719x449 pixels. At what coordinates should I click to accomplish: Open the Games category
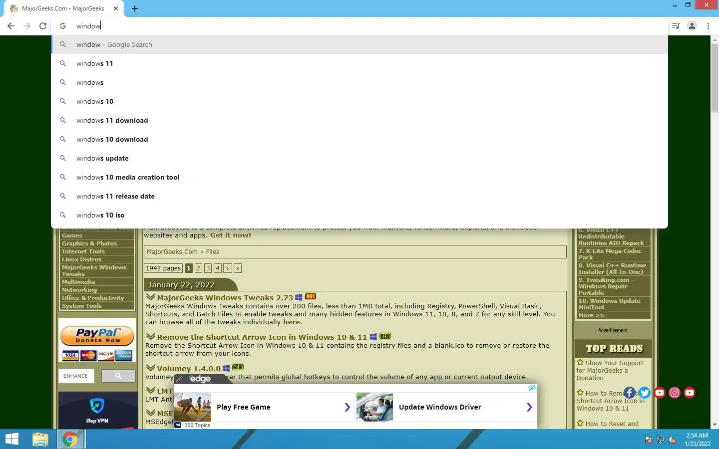72,235
